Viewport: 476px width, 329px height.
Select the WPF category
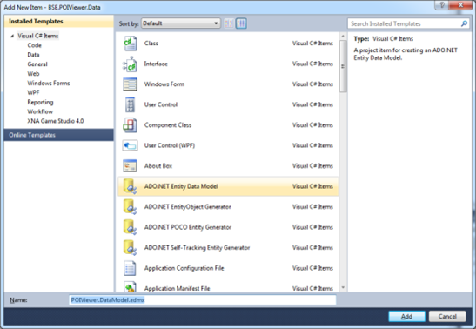pos(33,92)
